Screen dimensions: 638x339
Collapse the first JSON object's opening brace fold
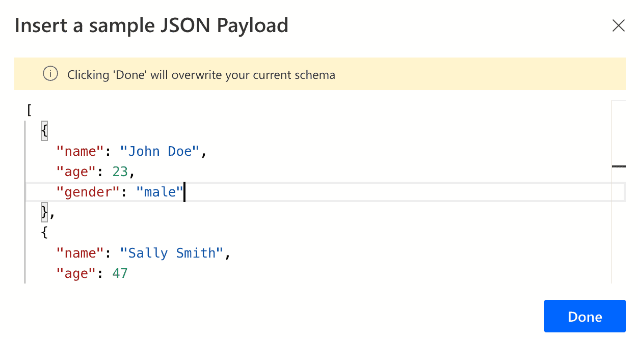44,131
